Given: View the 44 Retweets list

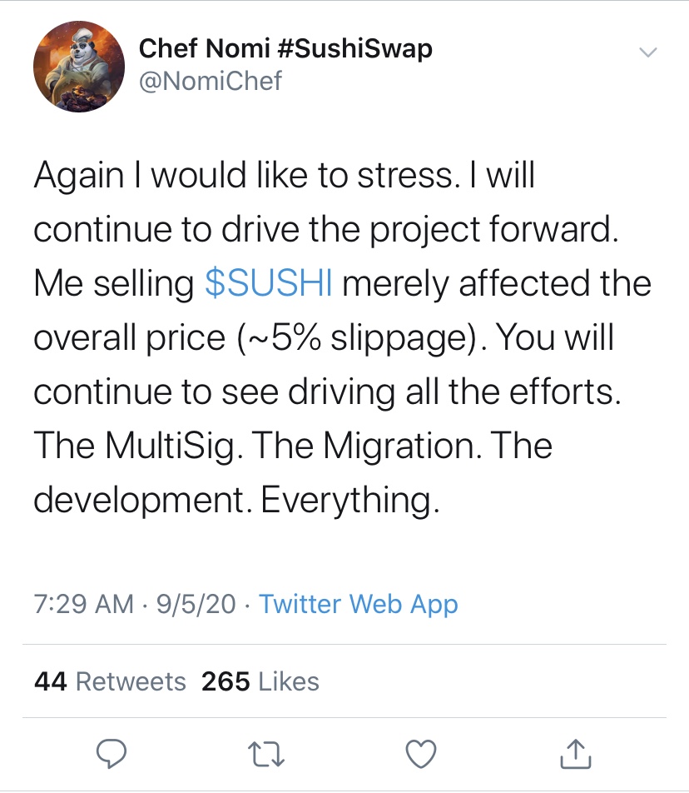Looking at the screenshot, I should [x=110, y=681].
